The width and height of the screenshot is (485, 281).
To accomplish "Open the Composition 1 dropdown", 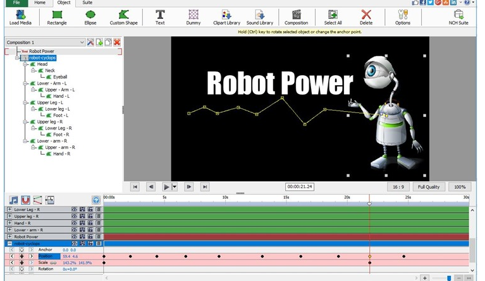I will [82, 42].
